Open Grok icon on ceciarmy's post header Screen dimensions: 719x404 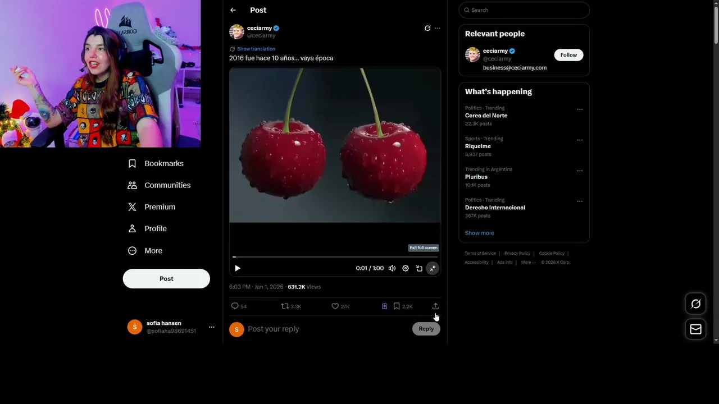pyautogui.click(x=427, y=28)
